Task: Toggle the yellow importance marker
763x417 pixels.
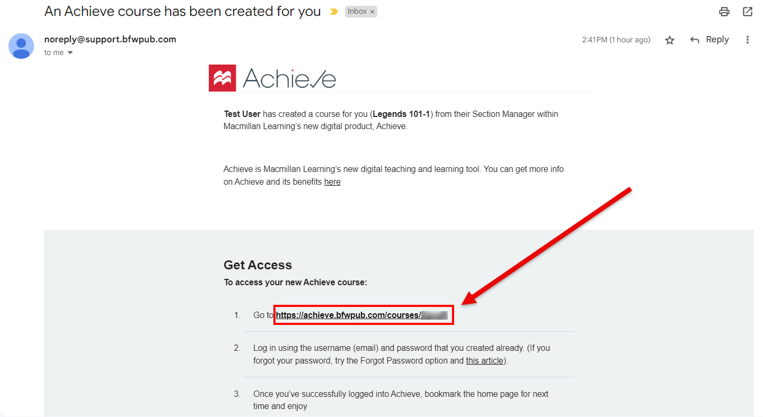Action: pyautogui.click(x=334, y=12)
